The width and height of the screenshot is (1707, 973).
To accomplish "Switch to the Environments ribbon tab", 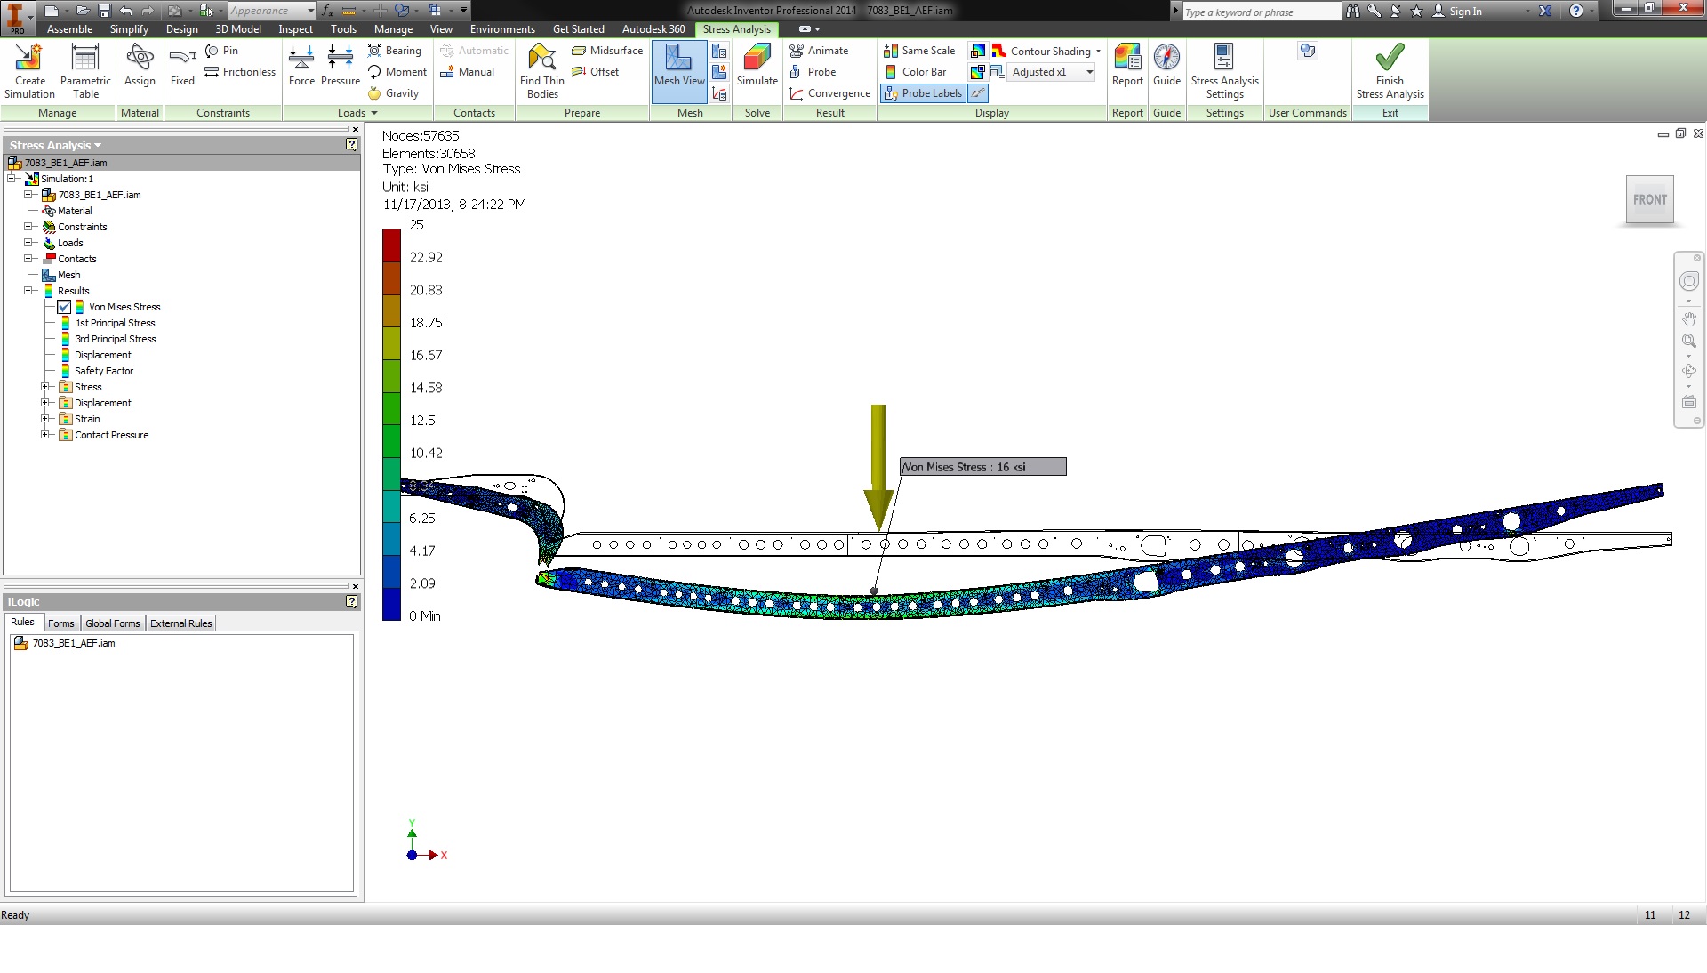I will point(501,29).
